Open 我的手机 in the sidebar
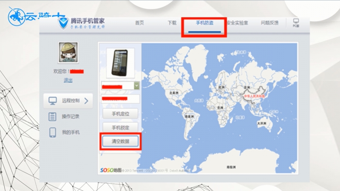Viewport: 340px width, 191px height. pyautogui.click(x=71, y=132)
